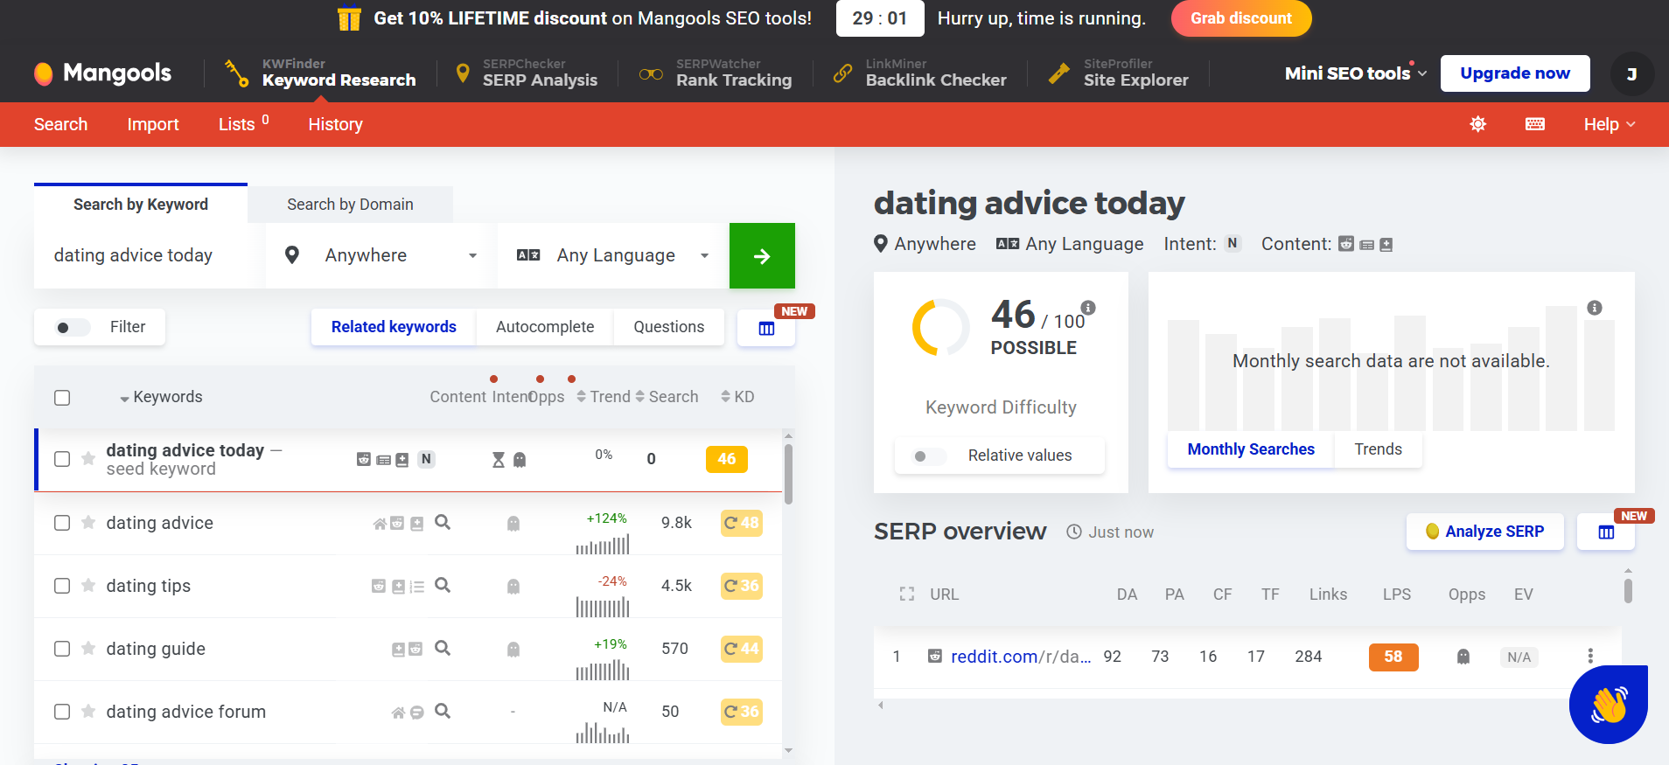Open the waving hand chat widget
The image size is (1669, 765).
click(1609, 705)
